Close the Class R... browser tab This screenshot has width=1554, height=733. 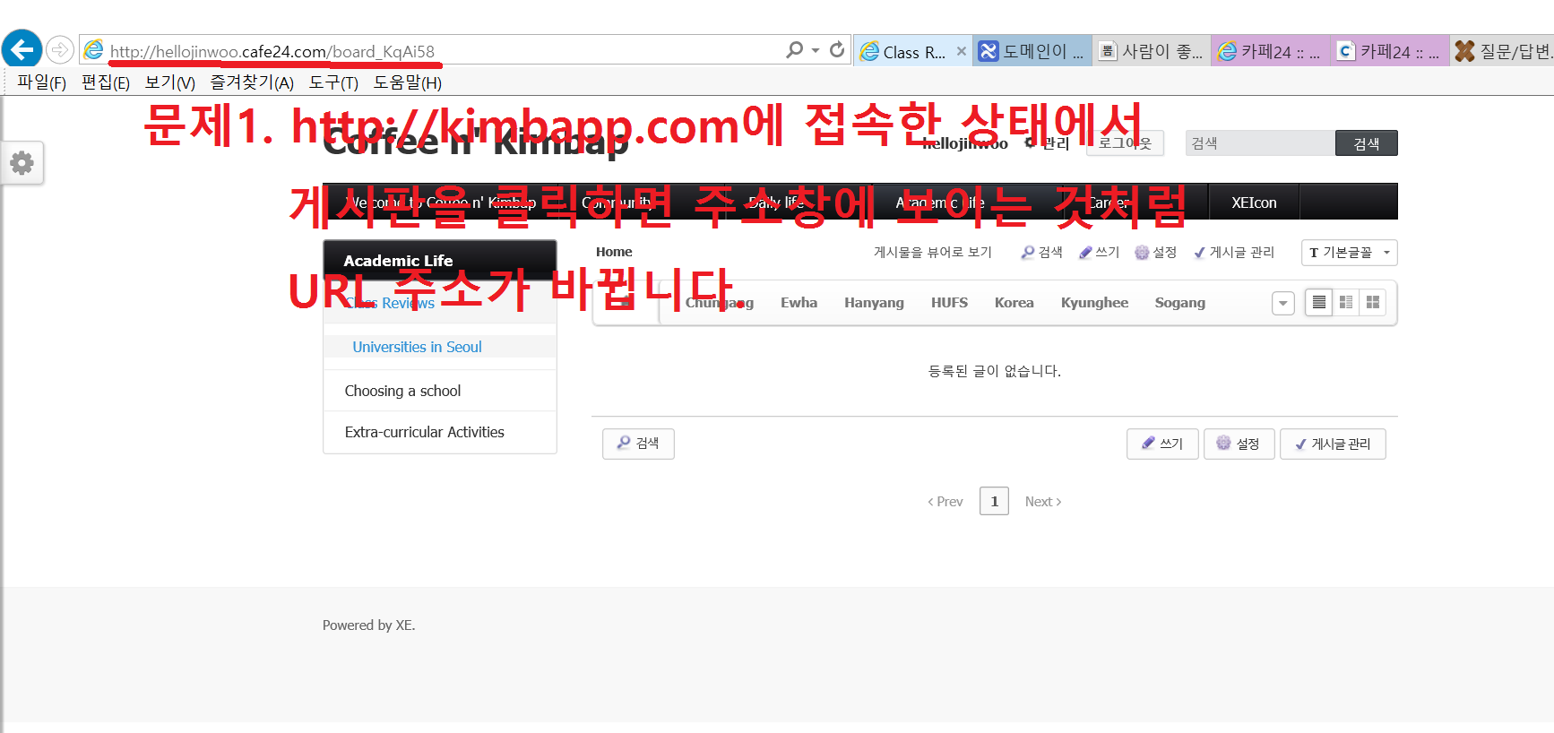tap(961, 51)
